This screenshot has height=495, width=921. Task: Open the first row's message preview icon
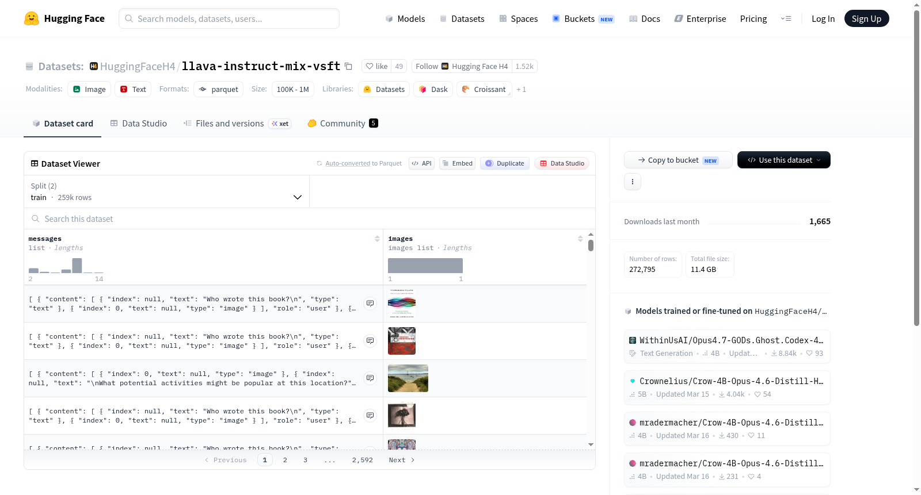coord(370,304)
